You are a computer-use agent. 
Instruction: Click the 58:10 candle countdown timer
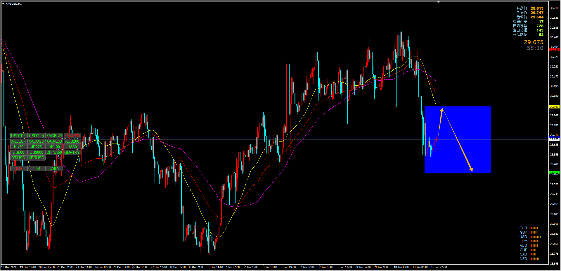[x=535, y=48]
